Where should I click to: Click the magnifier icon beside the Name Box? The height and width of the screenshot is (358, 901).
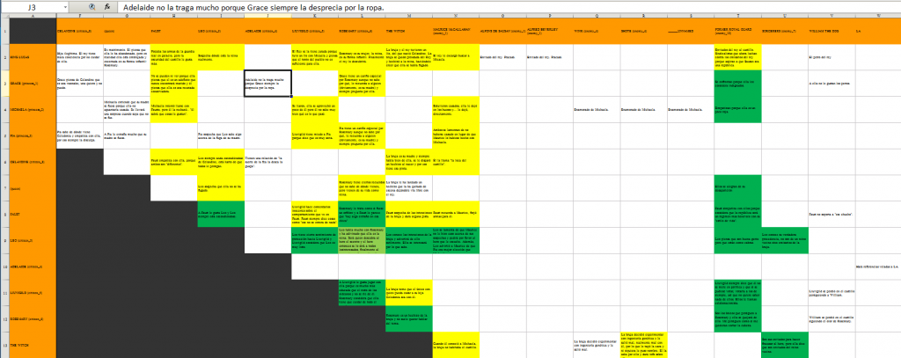pos(90,5)
